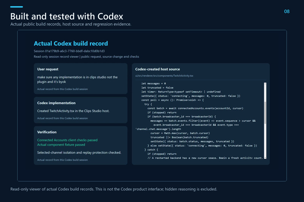Click the code panel scrollbar thumb
Viewport: 304px width, 202px height.
(x=265, y=112)
